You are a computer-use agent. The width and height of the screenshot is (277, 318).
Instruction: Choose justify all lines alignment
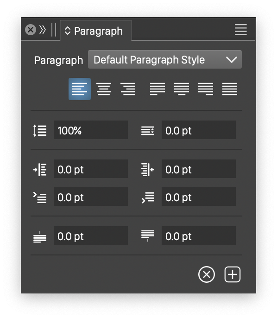[230, 89]
